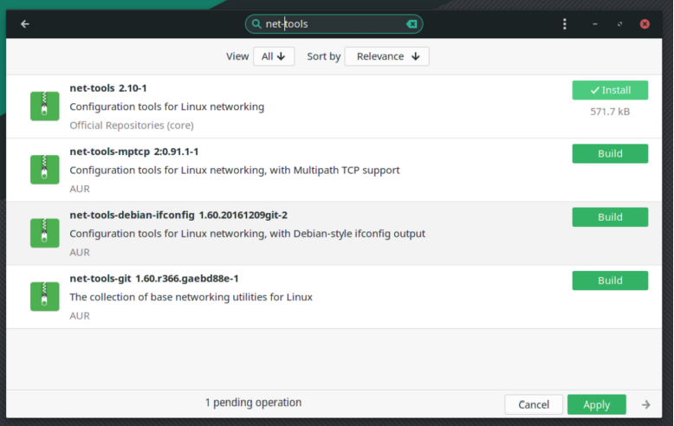The height and width of the screenshot is (426, 674).
Task: Select the net-tools 2.10-1 package icon
Action: click(x=45, y=106)
